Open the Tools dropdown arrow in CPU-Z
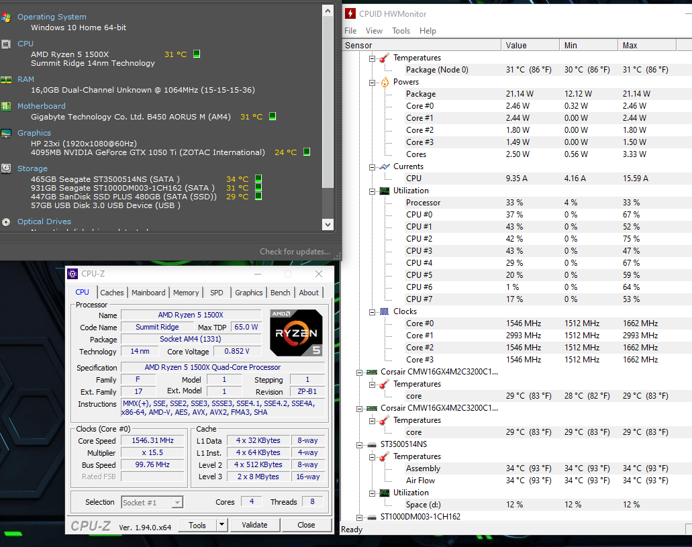Screen dimensions: 692x547 pyautogui.click(x=221, y=524)
